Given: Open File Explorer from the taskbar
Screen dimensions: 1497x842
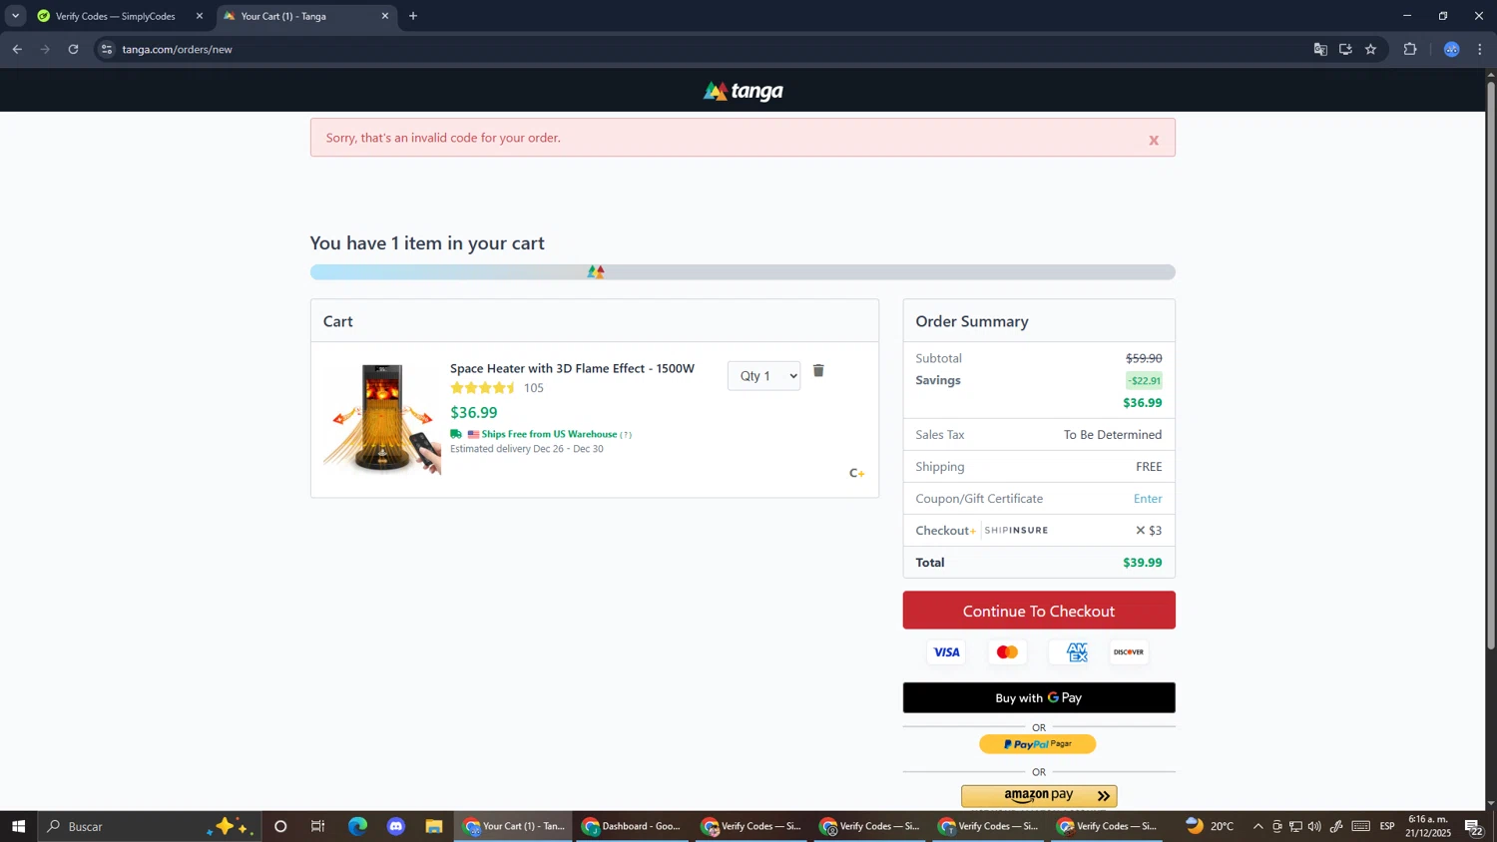Looking at the screenshot, I should 434,827.
